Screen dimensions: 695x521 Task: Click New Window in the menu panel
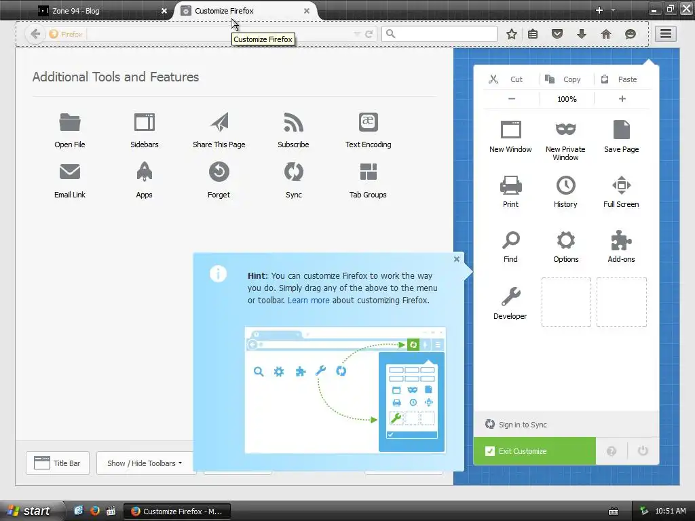(x=510, y=136)
